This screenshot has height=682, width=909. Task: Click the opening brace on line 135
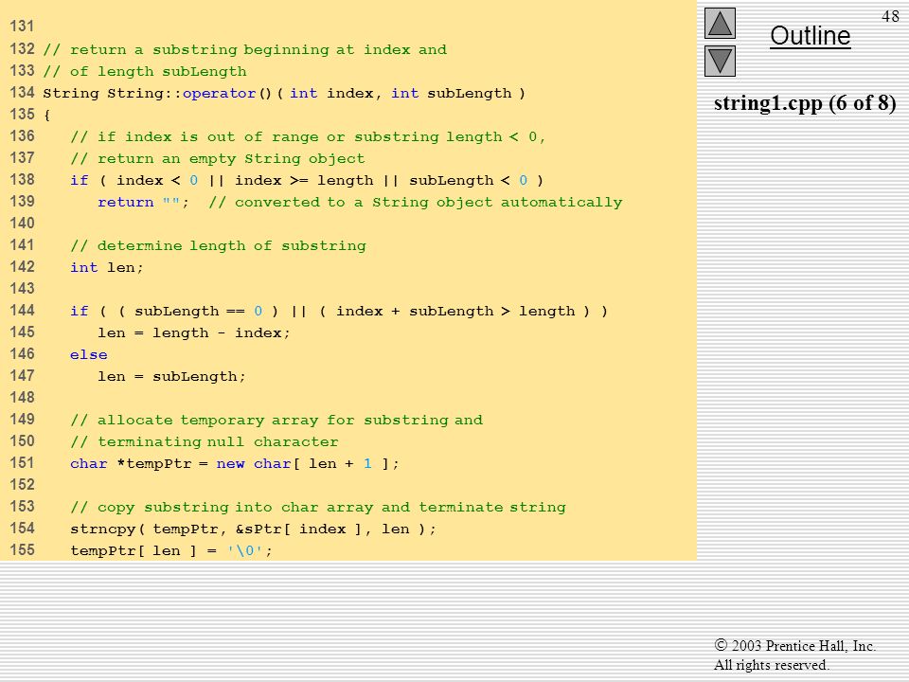(46, 116)
